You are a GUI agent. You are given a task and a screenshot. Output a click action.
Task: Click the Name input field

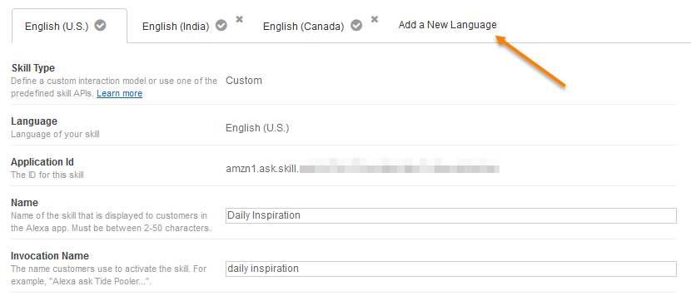coord(451,215)
